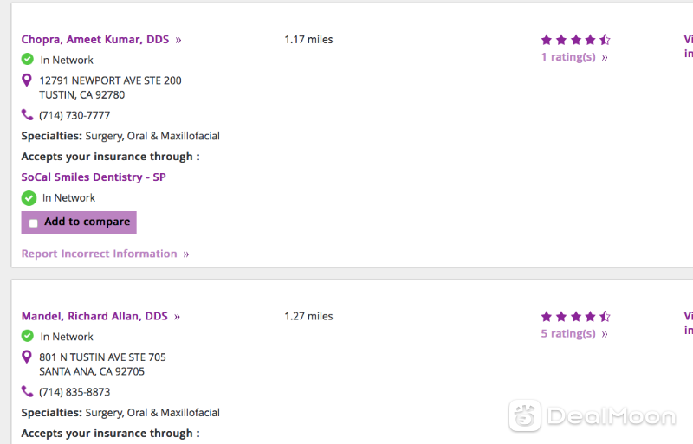The height and width of the screenshot is (444, 693).
Task: Click the Add to compare button
Action: [79, 222]
